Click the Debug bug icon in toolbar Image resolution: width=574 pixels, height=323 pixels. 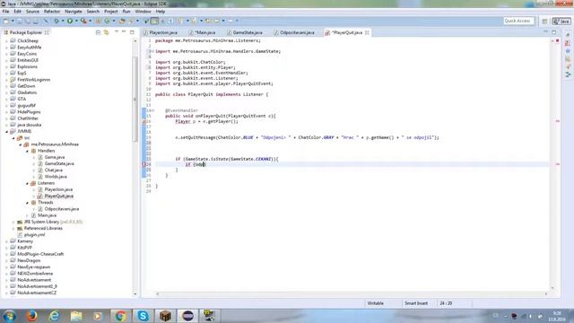pos(57,21)
